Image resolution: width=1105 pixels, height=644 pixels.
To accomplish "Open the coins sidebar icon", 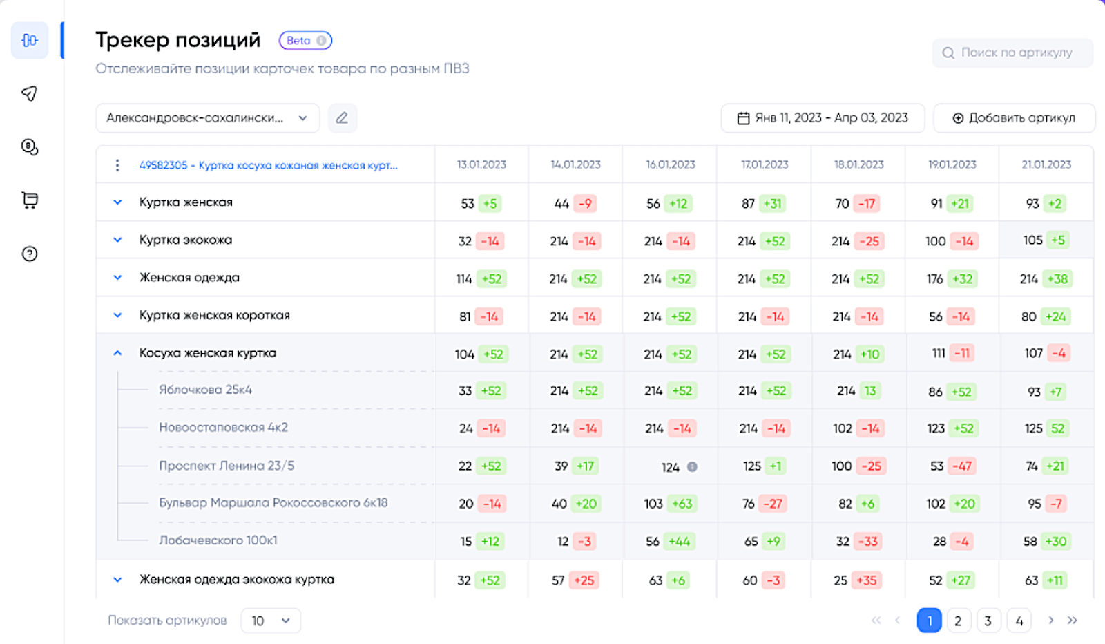I will click(x=29, y=146).
